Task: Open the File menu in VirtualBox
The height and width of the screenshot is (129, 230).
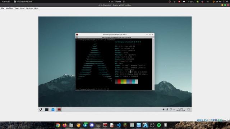Action: tap(3, 8)
